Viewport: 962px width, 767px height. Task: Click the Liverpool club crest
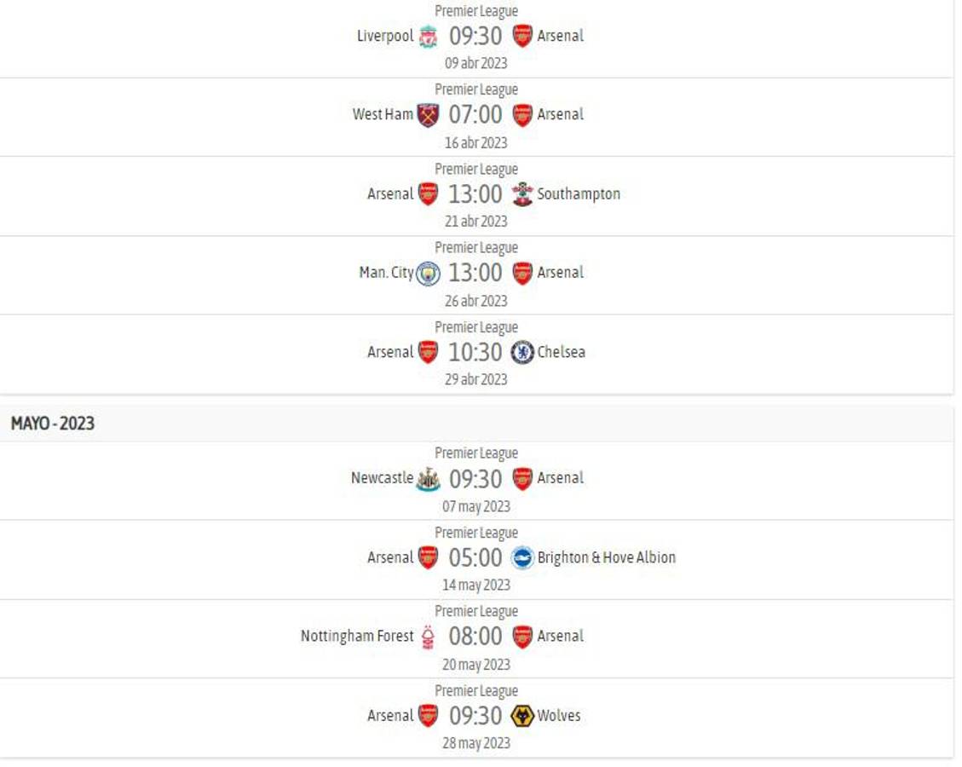pos(428,37)
